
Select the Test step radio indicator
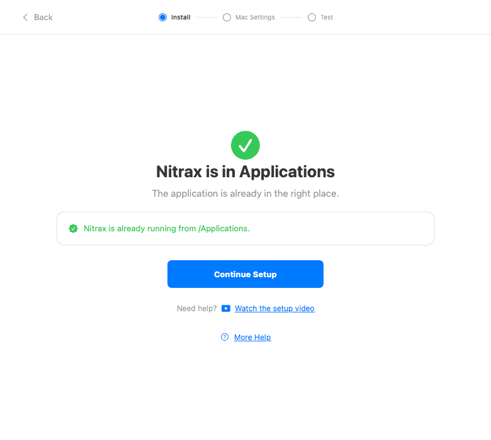click(x=312, y=17)
